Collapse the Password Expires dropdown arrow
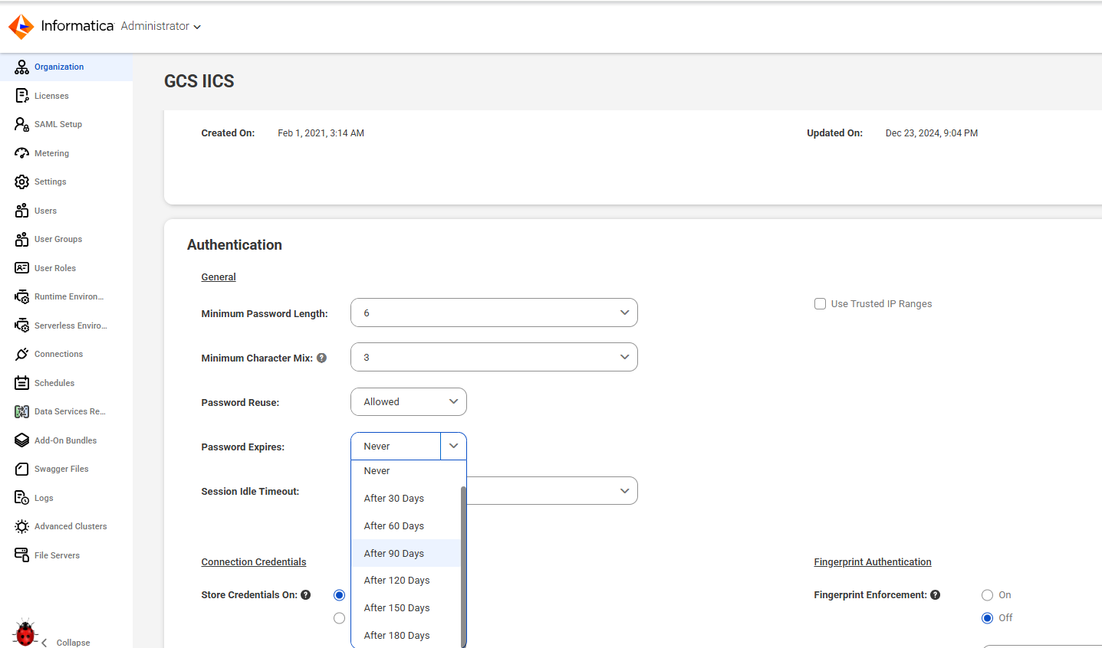Screen dimensions: 1102x648 [x=453, y=447]
